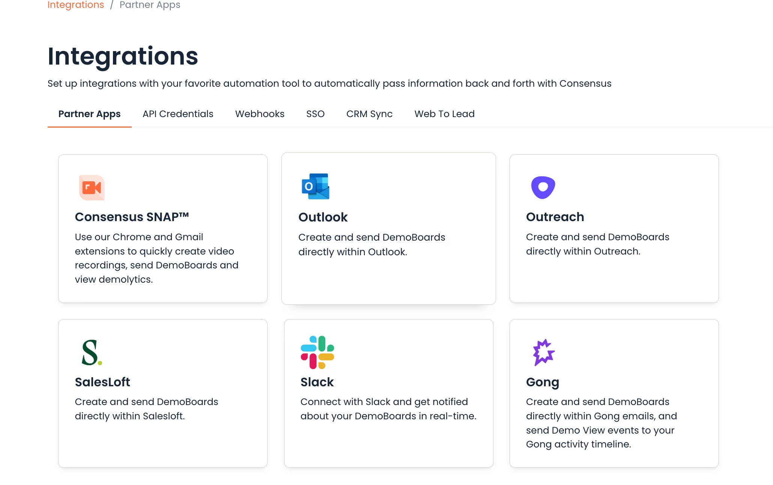
Task: Click the SalesLoft green S logo
Action: pos(92,352)
